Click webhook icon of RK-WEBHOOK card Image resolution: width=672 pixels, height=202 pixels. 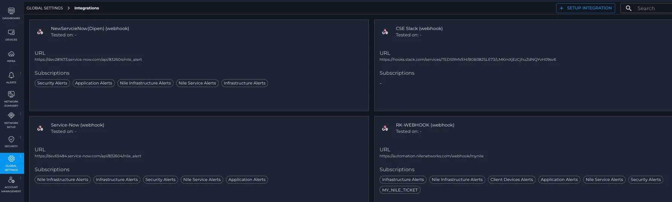tap(385, 128)
